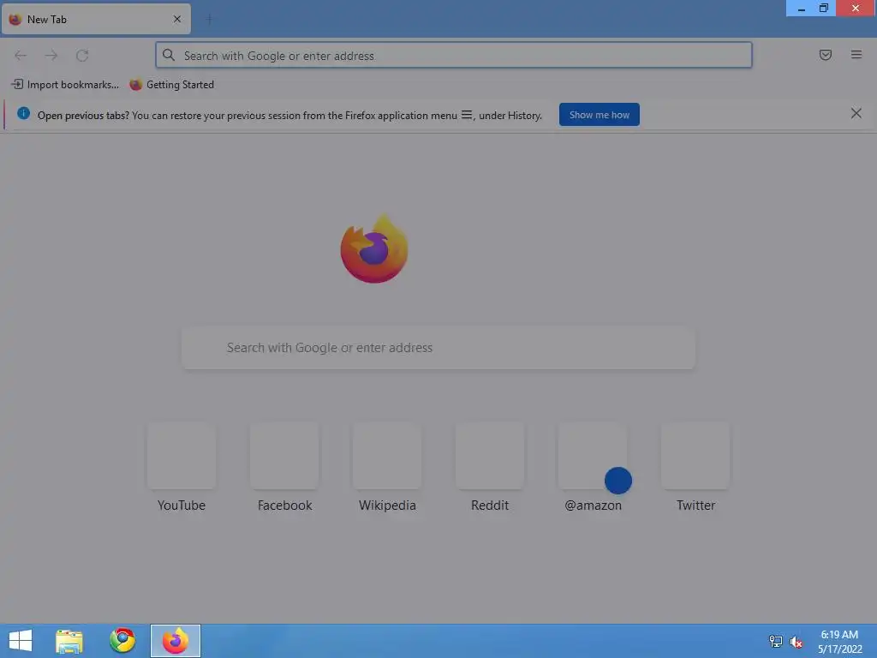Viewport: 877px width, 658px height.
Task: Click the blue info icon in the notification
Action: tap(23, 114)
